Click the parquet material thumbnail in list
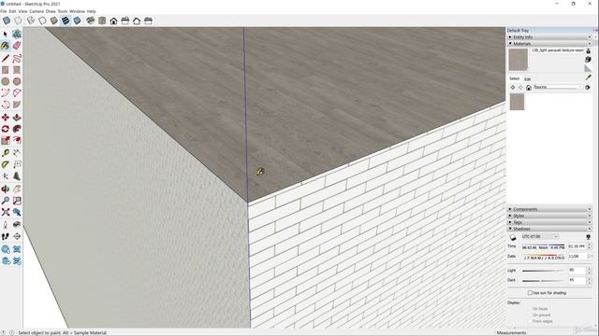This screenshot has height=336, width=599. (518, 102)
